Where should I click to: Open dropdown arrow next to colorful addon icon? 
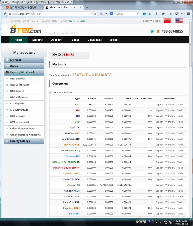tap(182, 14)
